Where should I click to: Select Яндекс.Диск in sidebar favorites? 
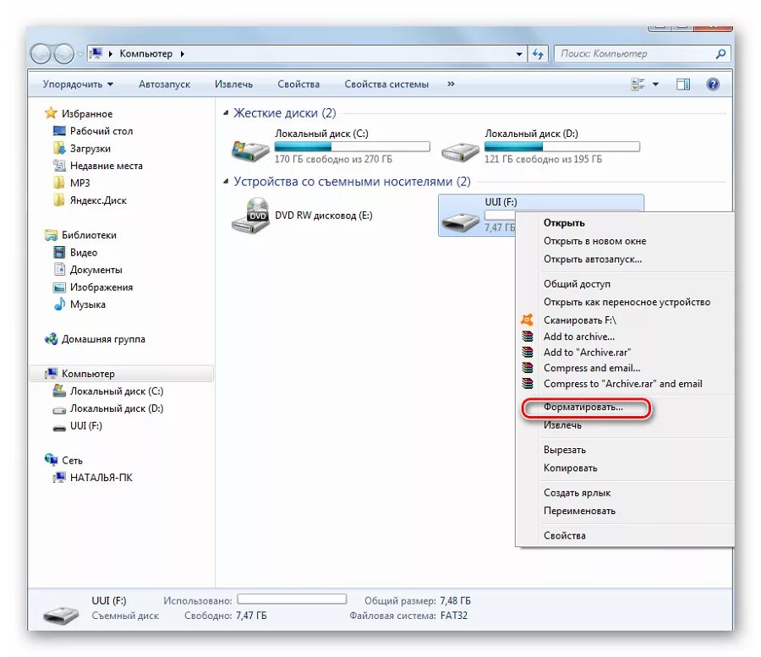tap(98, 200)
